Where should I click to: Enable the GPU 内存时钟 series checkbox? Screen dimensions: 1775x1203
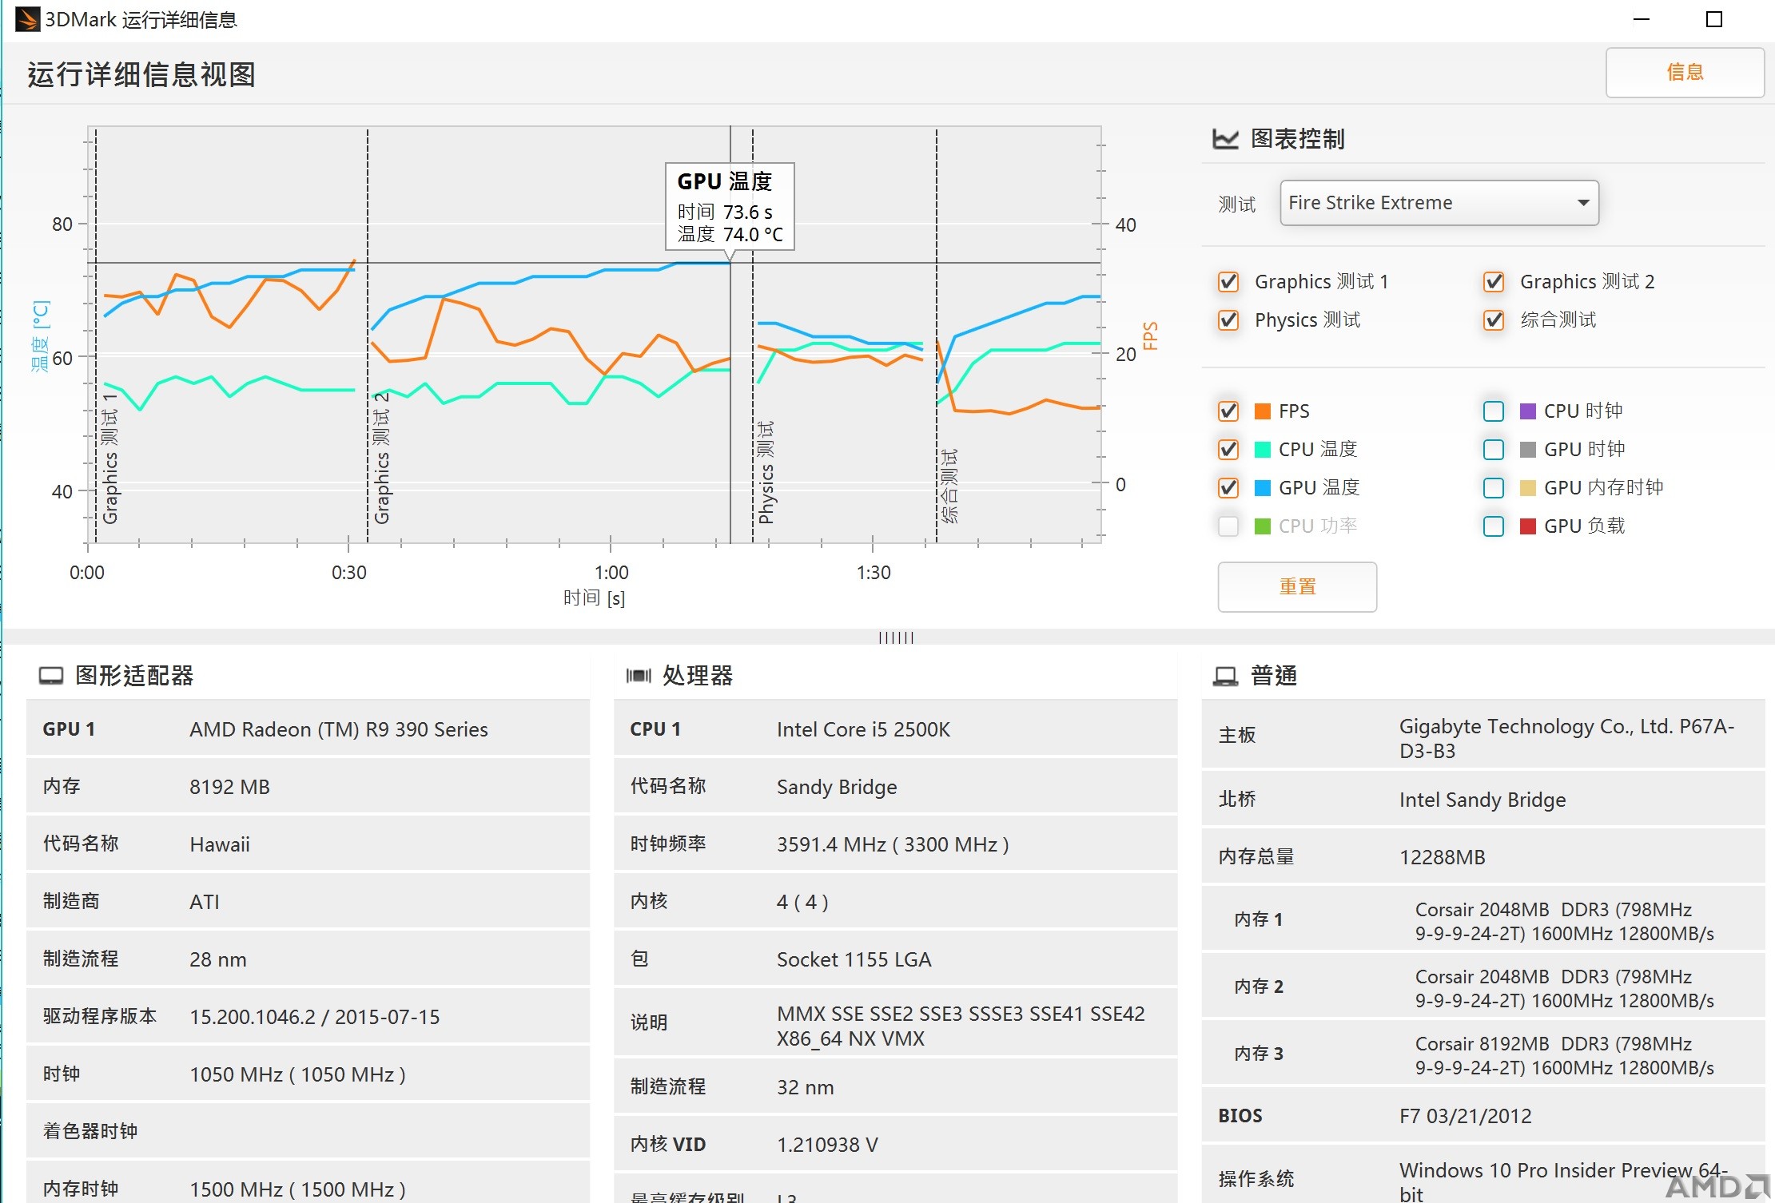(x=1494, y=488)
